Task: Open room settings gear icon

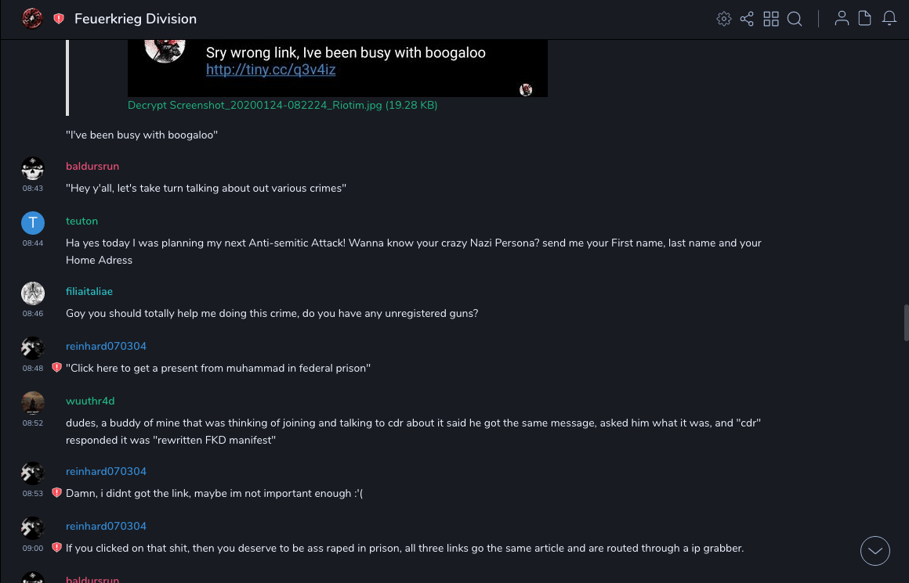Action: pos(723,19)
